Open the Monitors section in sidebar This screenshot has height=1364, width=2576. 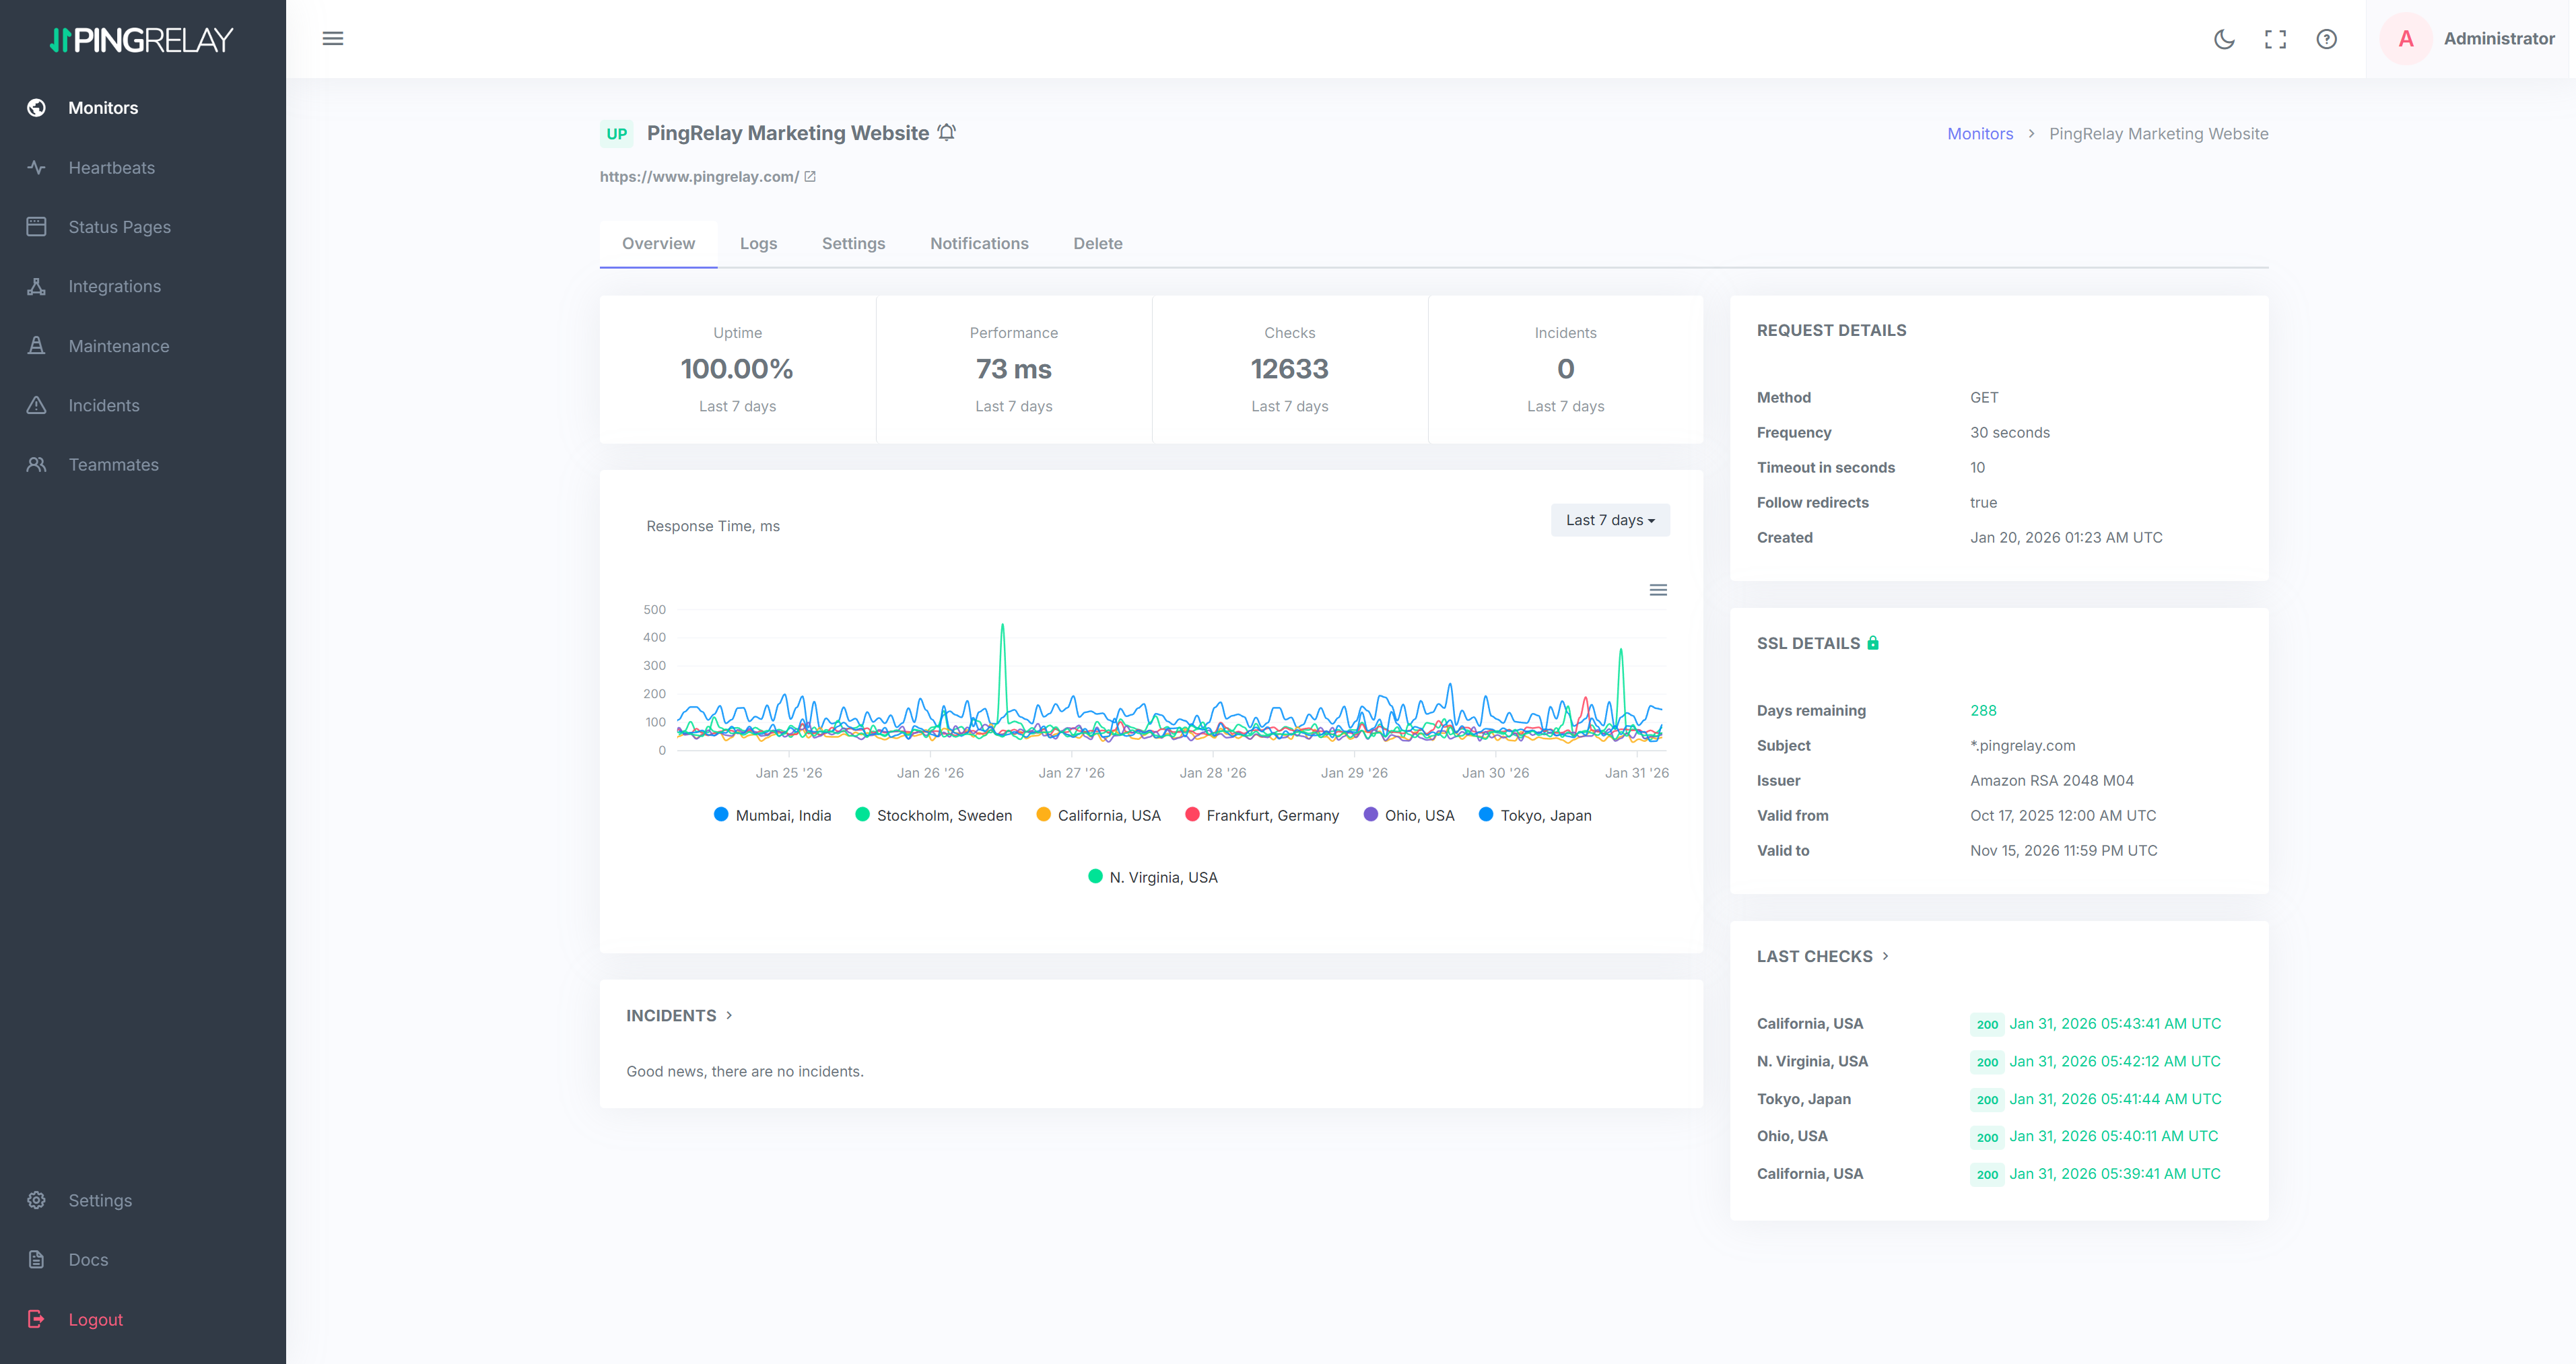tap(103, 108)
